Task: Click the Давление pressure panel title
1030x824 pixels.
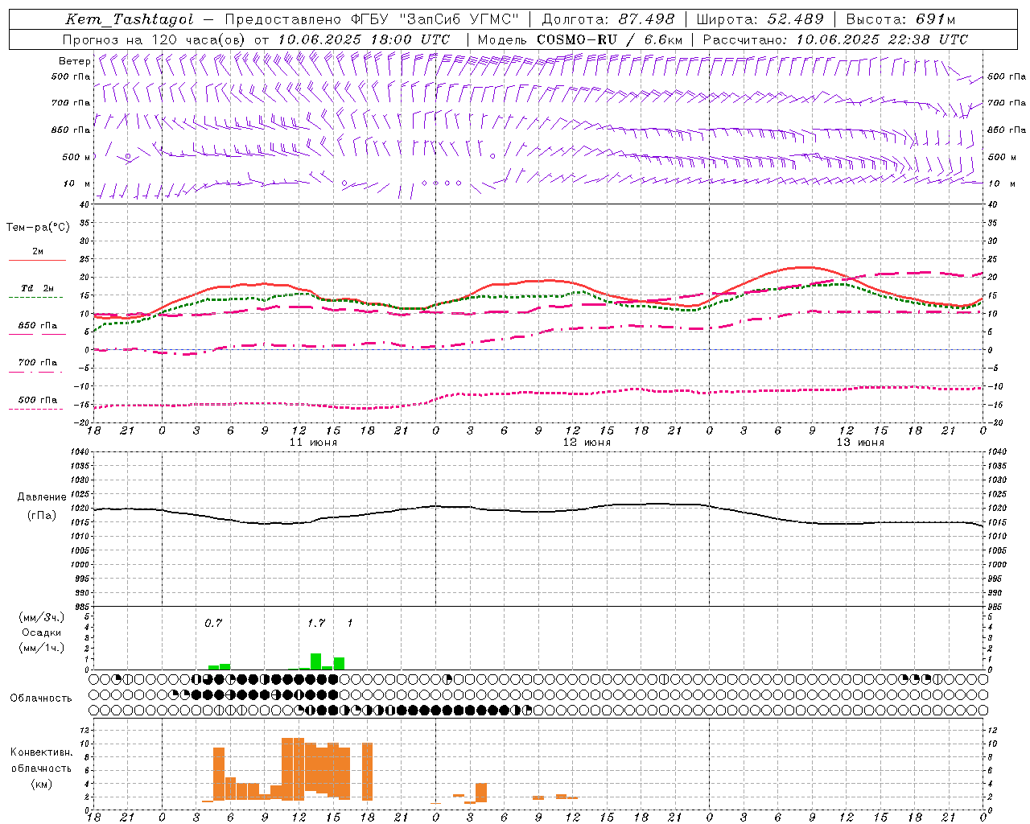Action: [41, 497]
